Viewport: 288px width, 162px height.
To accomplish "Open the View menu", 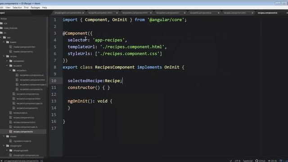I will click(8, 8).
